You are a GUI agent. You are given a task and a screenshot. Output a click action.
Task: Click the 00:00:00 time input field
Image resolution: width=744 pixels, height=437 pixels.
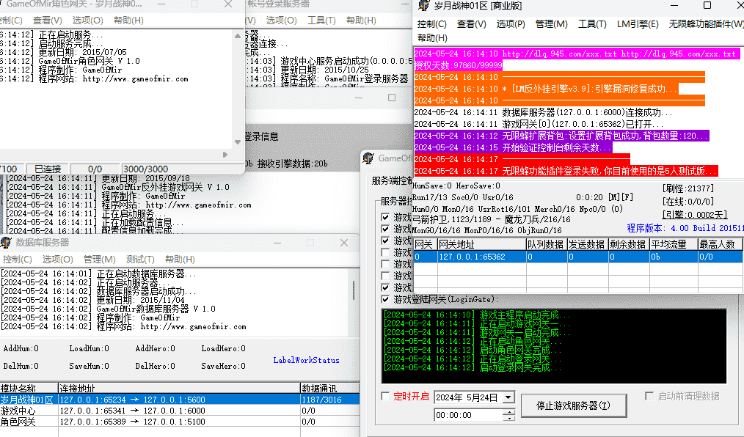tap(468, 415)
